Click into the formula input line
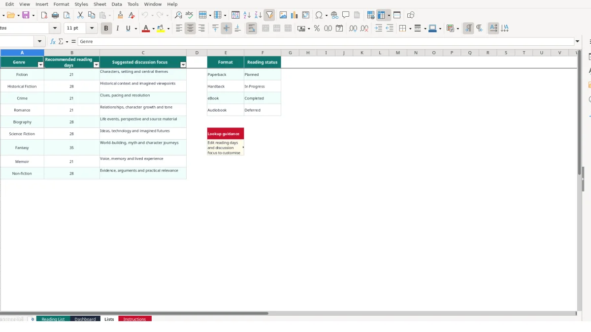Viewport: 591px width, 332px height. click(326, 42)
